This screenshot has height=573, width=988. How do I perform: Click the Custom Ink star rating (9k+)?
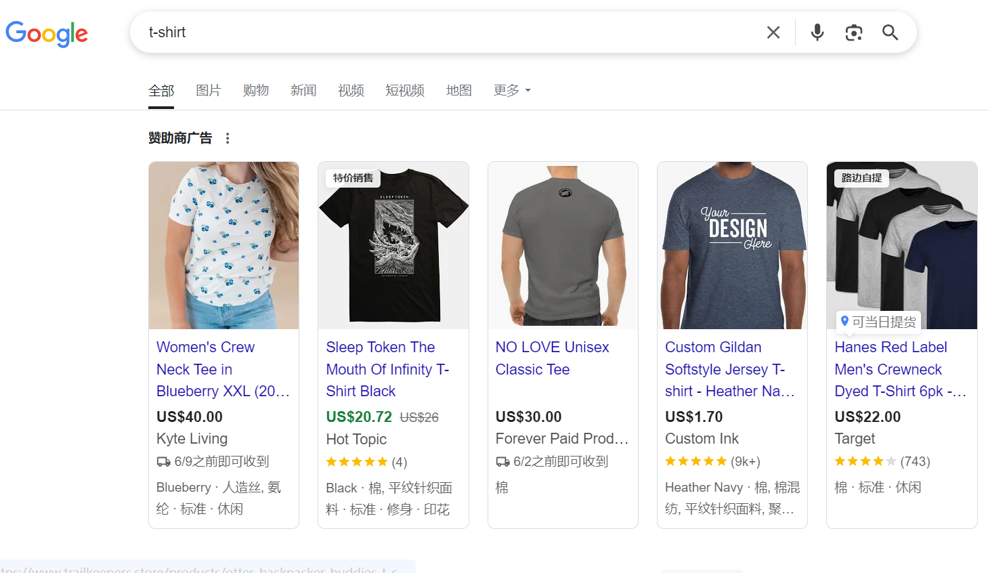(712, 461)
